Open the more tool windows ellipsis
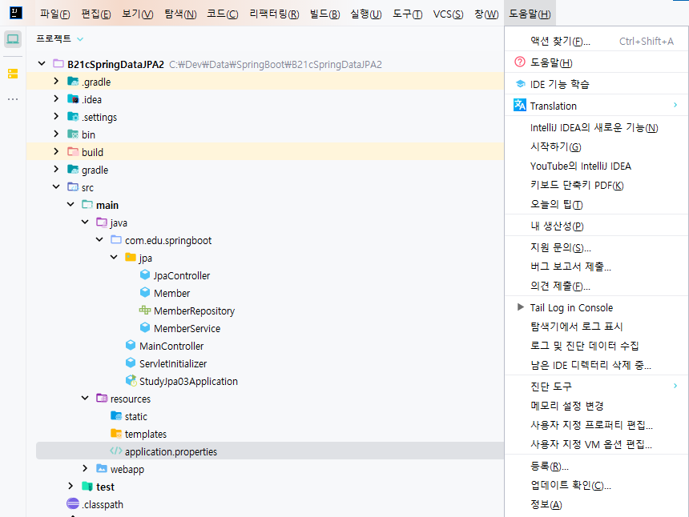Viewport: 689px width, 517px height. (13, 99)
